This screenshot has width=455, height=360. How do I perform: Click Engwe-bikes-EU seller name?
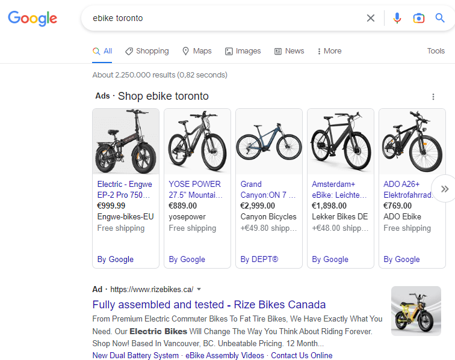(x=125, y=217)
